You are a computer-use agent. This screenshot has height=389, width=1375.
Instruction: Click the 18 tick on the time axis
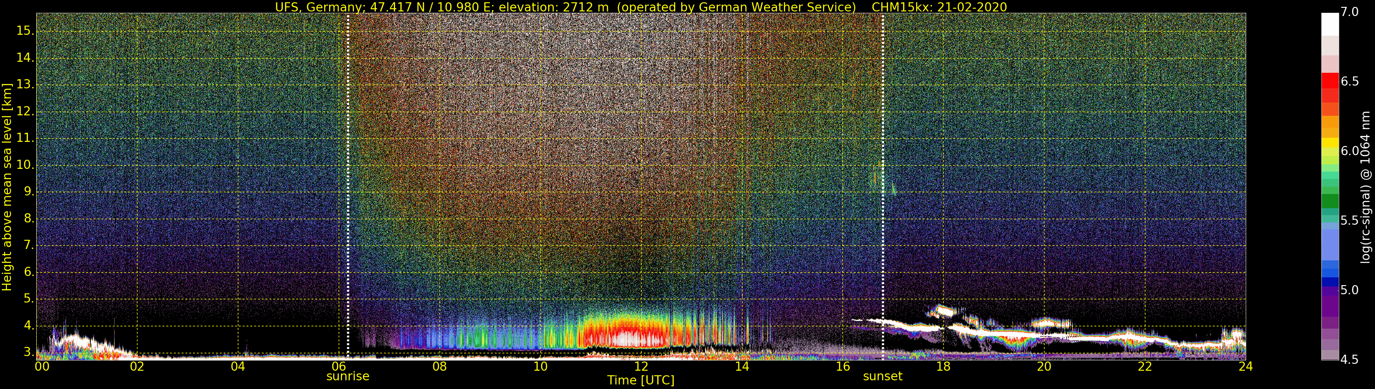point(943,367)
